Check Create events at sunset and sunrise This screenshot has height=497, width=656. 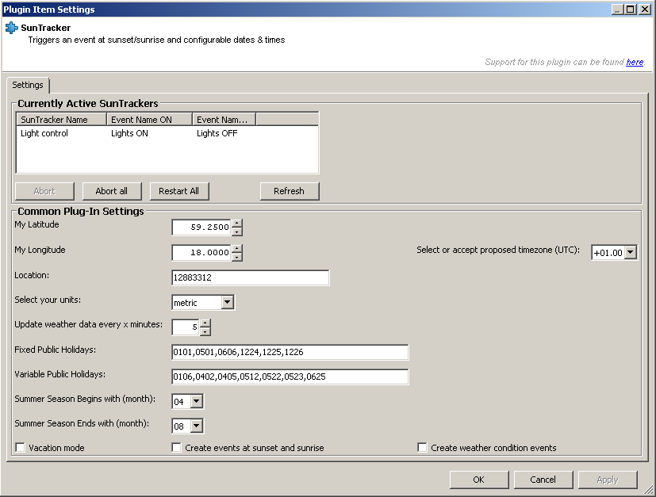pyautogui.click(x=177, y=448)
